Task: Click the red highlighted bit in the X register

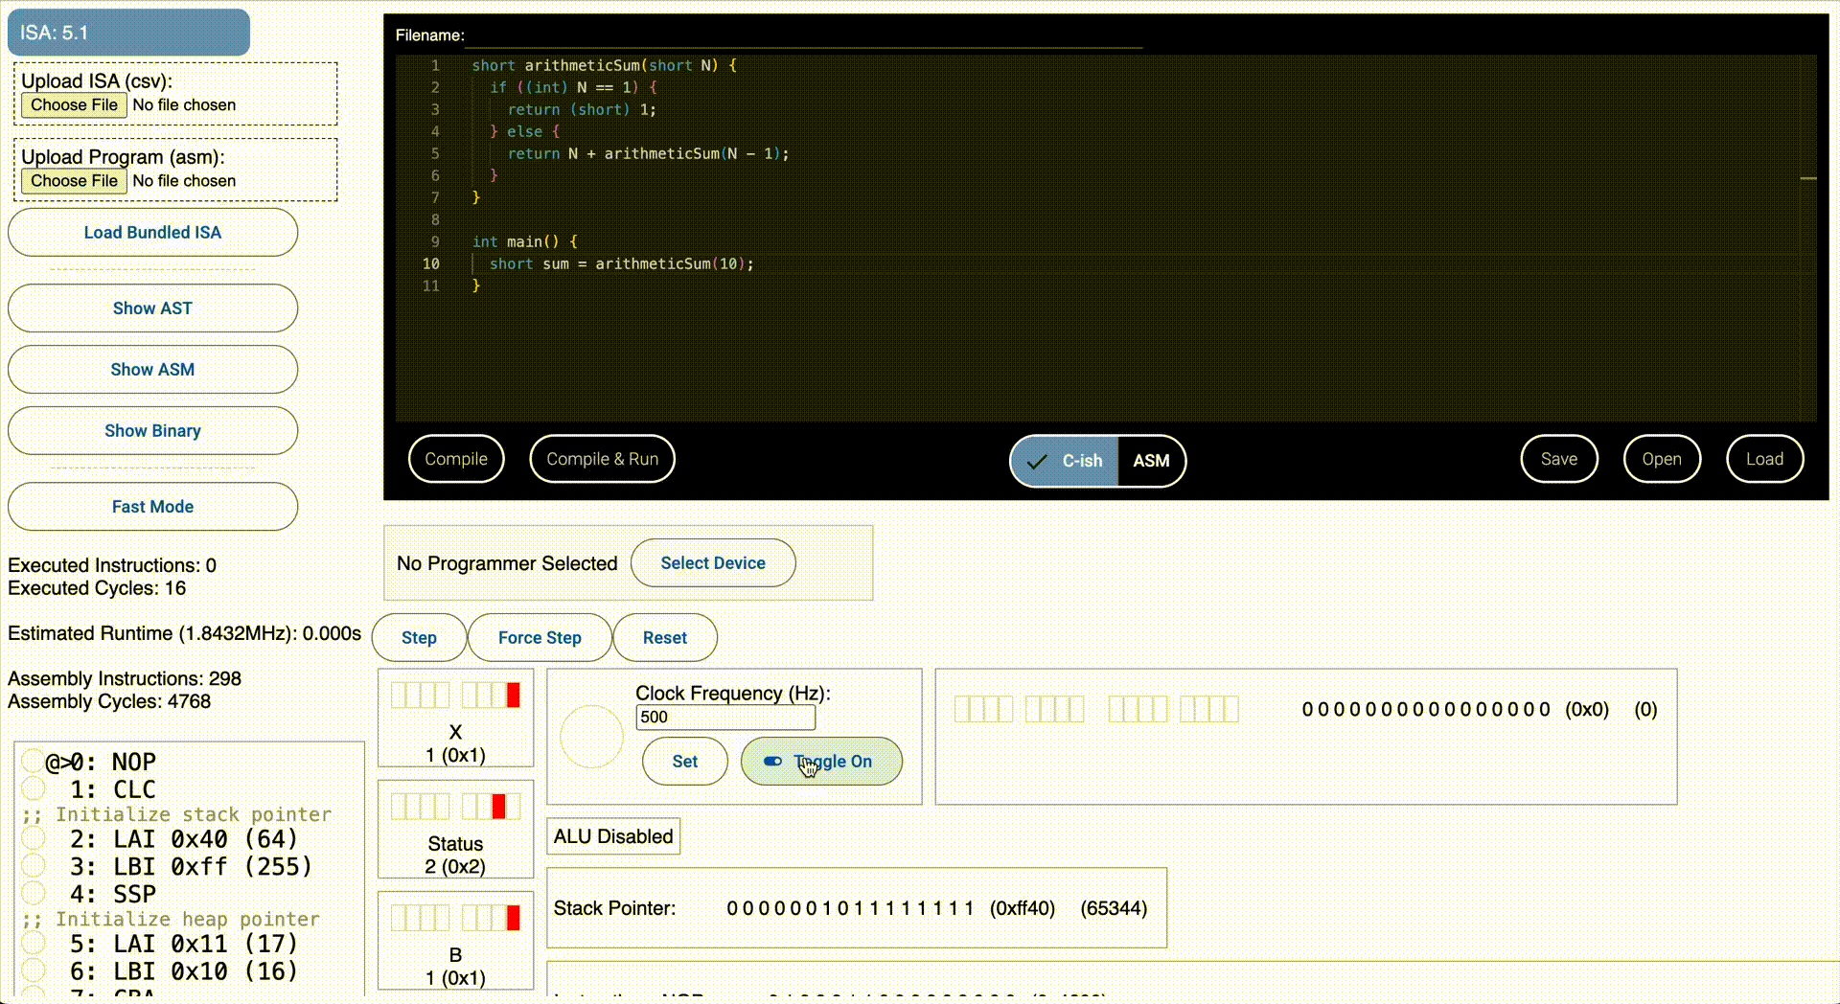Action: [x=514, y=696]
